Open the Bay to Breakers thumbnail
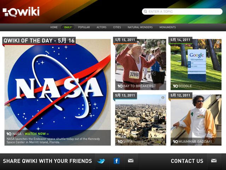 pos(141,64)
